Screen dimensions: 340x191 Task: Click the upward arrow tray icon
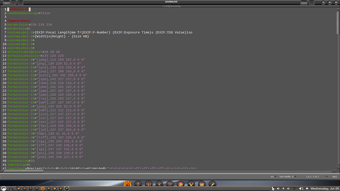click(x=283, y=189)
